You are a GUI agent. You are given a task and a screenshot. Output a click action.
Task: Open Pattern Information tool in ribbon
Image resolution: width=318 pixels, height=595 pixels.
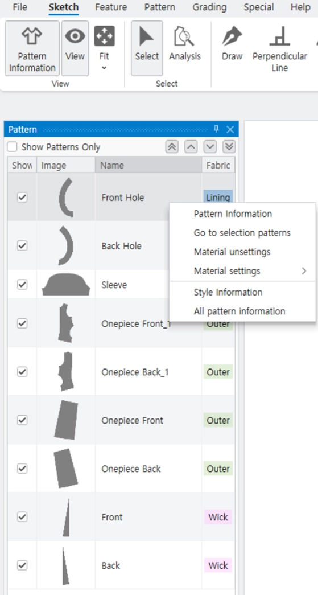pos(32,48)
